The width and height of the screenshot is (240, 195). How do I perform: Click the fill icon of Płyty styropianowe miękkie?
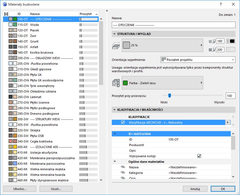(x=11, y=180)
